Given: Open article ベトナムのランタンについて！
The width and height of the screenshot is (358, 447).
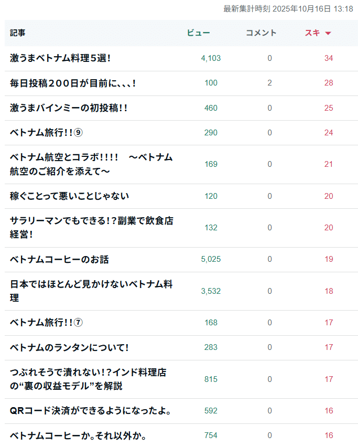Looking at the screenshot, I should point(69,347).
